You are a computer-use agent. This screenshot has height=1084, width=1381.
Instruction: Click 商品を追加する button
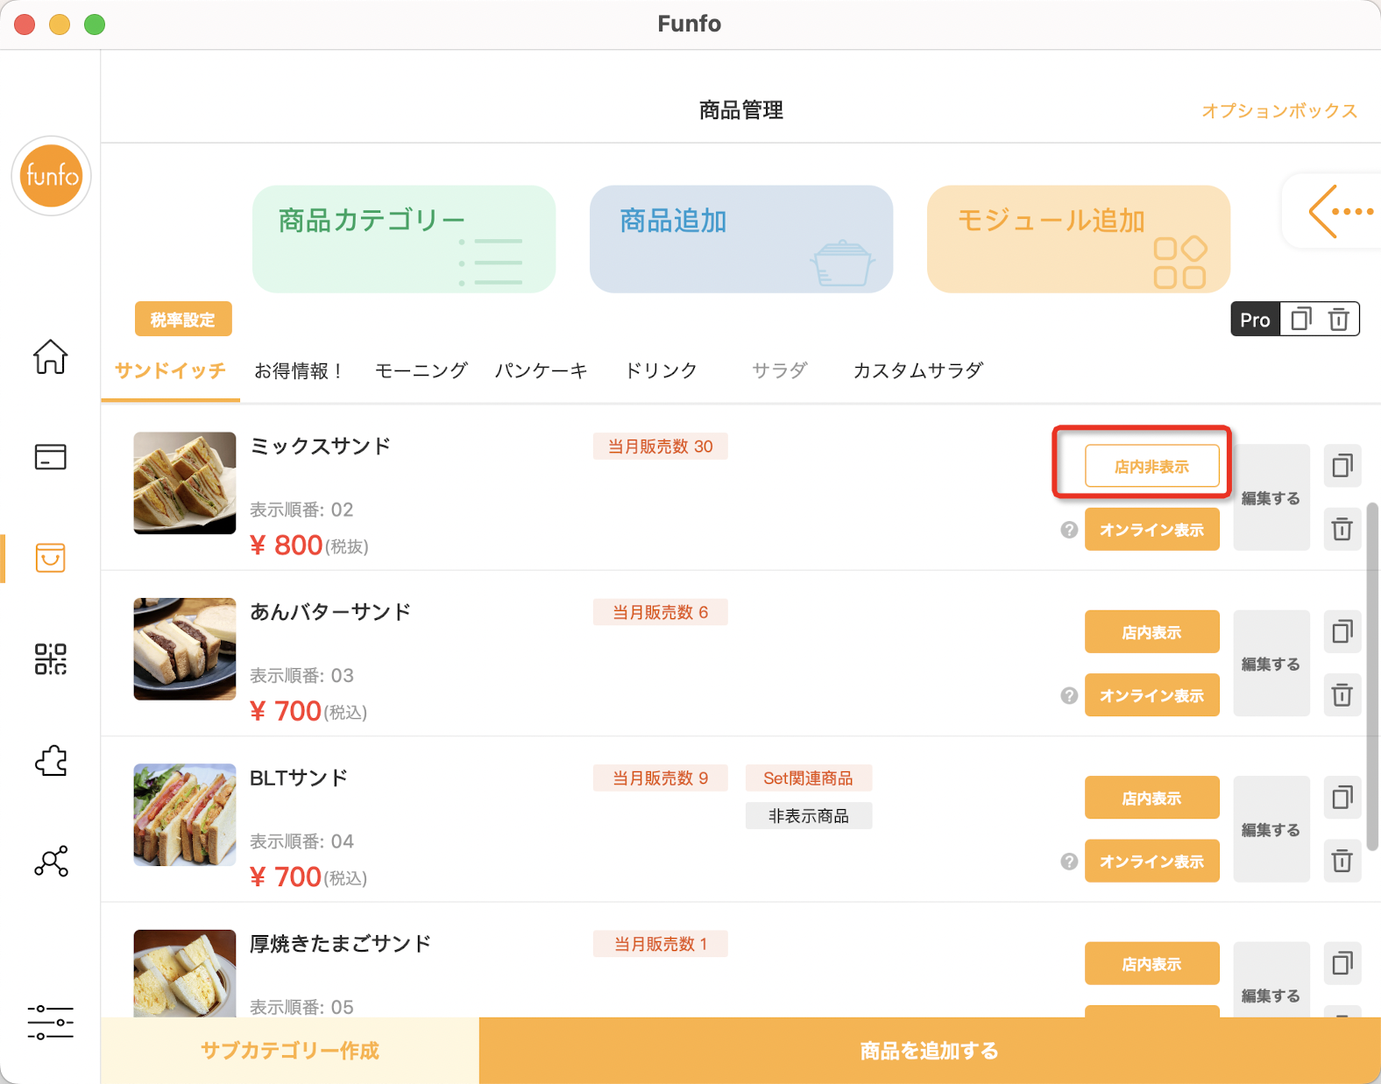[930, 1051]
